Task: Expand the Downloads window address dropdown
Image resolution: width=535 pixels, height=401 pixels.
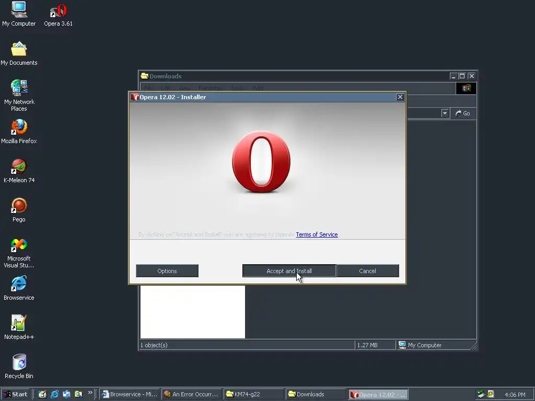Action: (445, 113)
